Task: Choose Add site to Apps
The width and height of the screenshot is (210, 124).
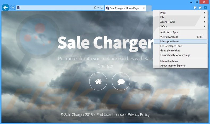Action: [x=180, y=32]
